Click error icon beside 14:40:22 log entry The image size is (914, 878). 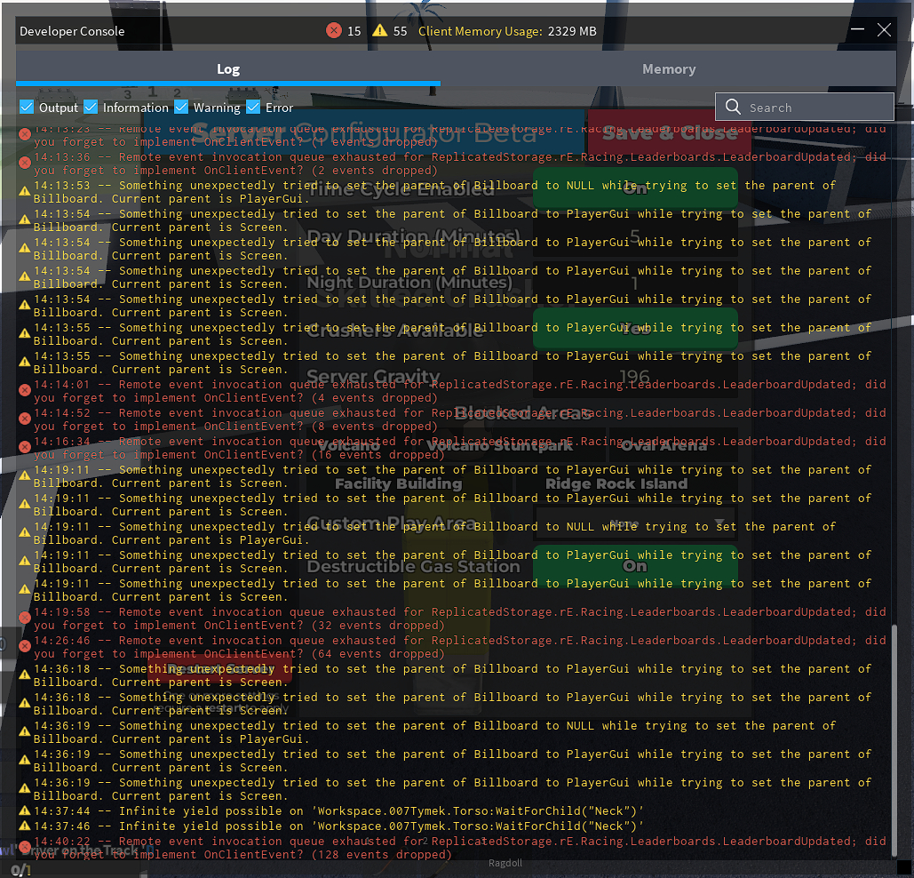coord(25,846)
